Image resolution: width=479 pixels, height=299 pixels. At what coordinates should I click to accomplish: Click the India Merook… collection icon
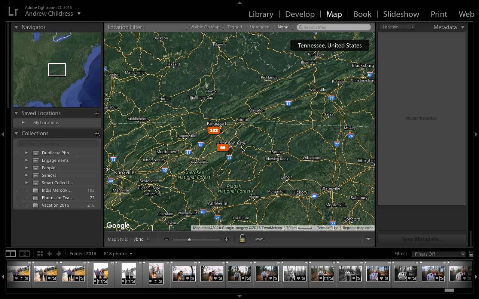point(36,190)
